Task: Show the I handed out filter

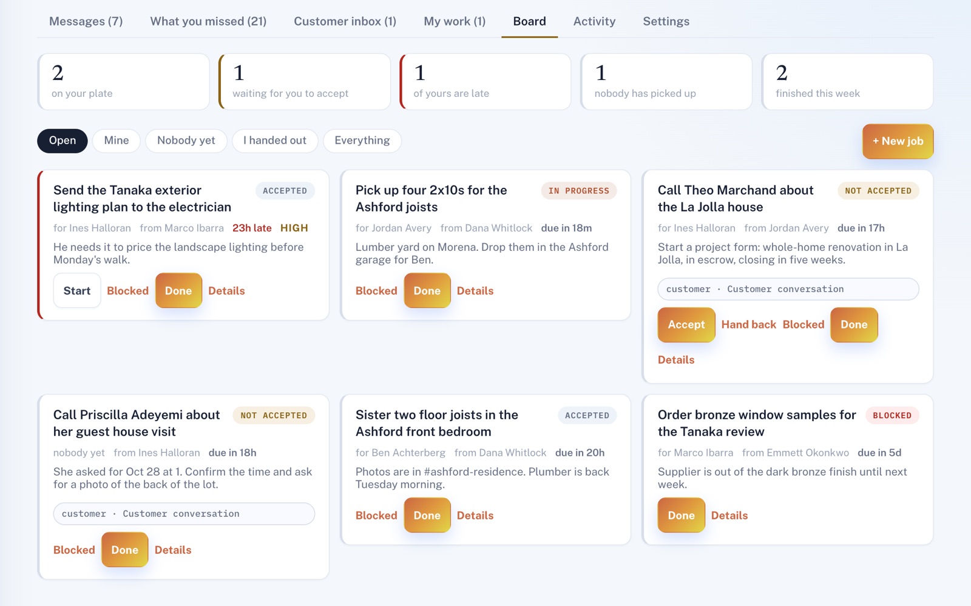Action: (275, 141)
